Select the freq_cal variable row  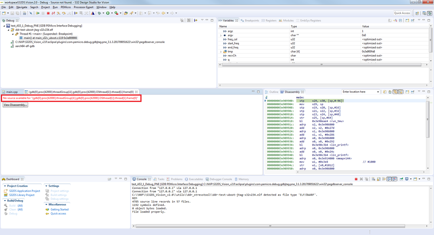(x=324, y=39)
